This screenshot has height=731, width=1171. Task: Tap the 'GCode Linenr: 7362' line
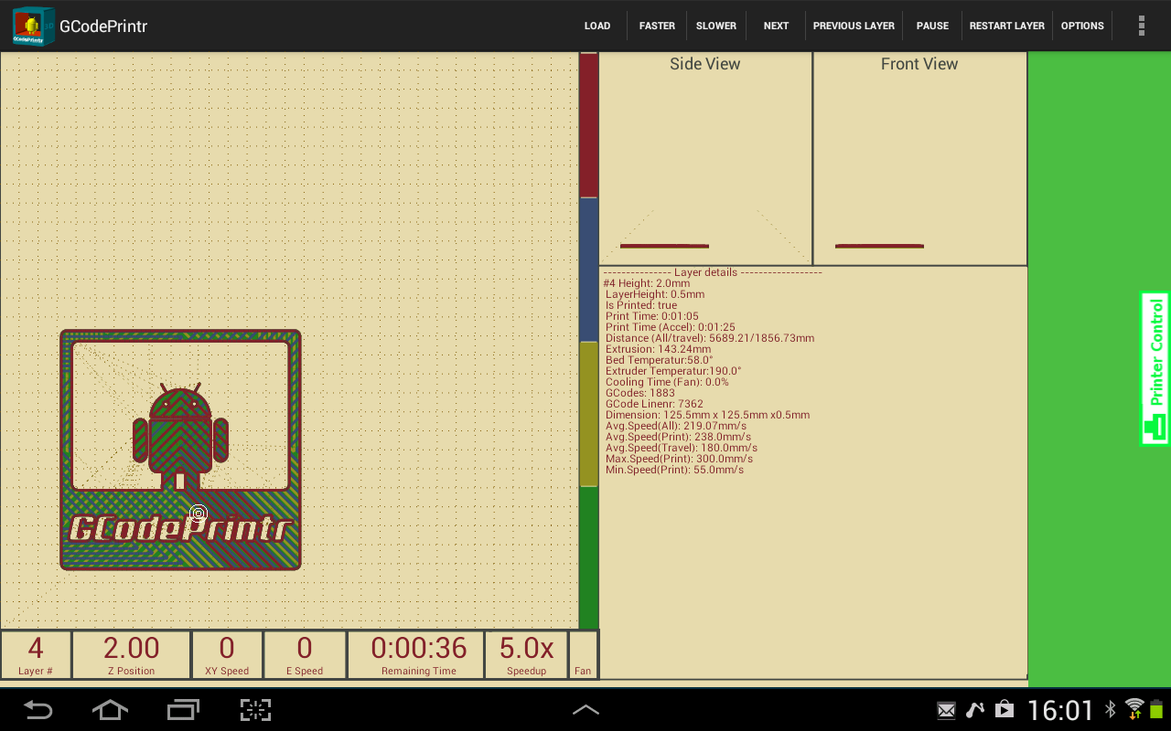pos(654,404)
